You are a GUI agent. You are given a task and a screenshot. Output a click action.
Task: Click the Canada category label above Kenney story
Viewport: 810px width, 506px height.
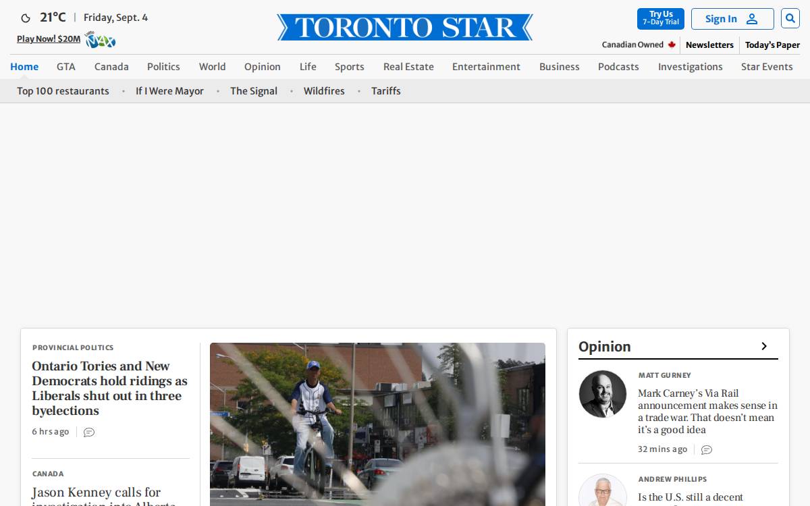tap(48, 474)
